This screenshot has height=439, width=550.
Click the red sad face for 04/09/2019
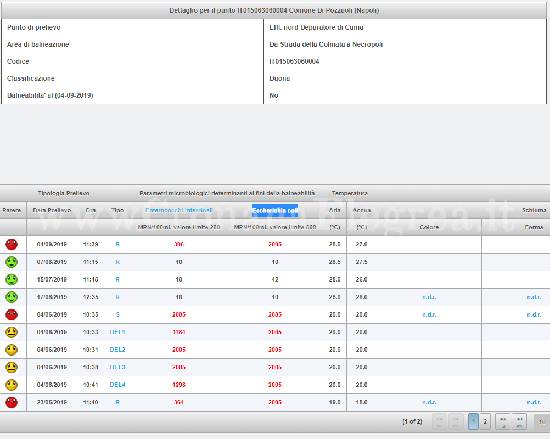[12, 244]
